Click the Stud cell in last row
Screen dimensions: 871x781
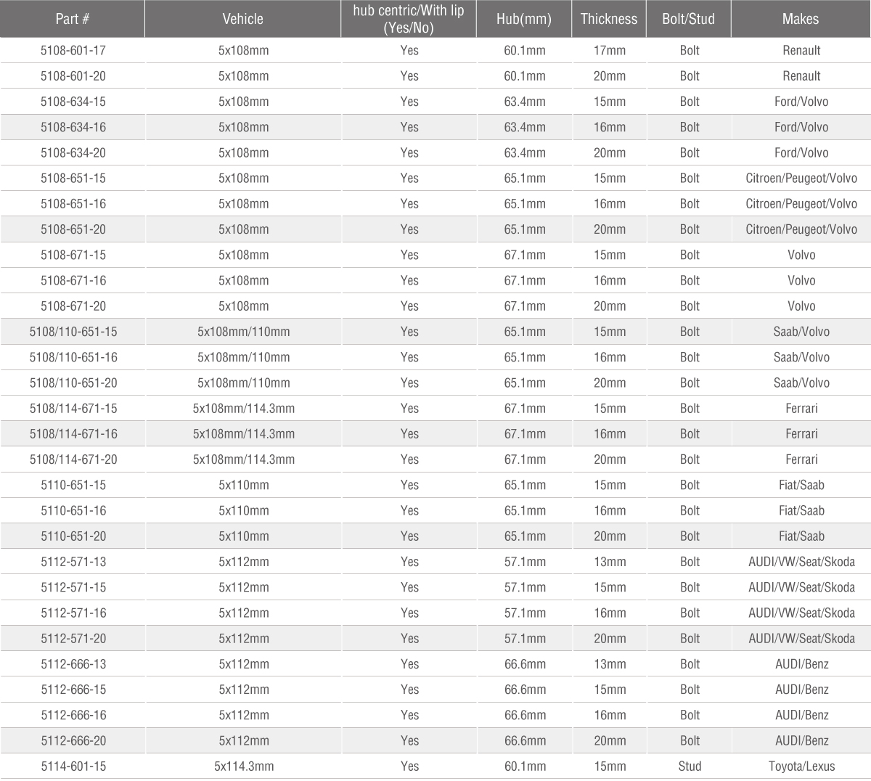tap(690, 766)
